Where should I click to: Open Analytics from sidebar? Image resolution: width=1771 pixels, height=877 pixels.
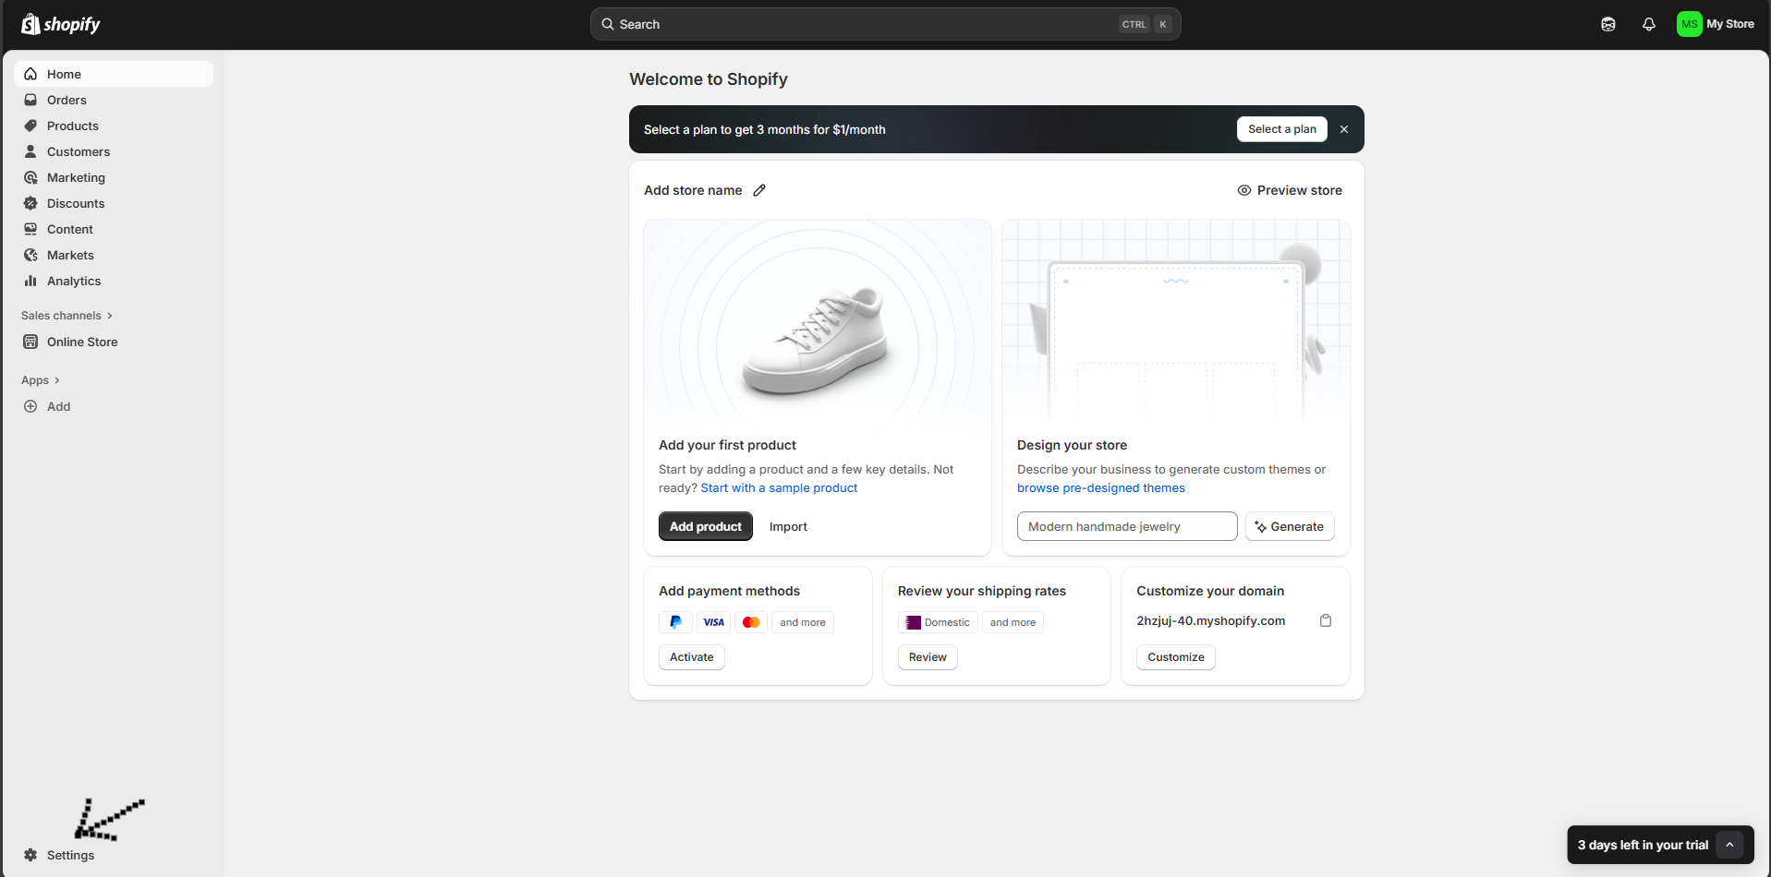coord(114,281)
